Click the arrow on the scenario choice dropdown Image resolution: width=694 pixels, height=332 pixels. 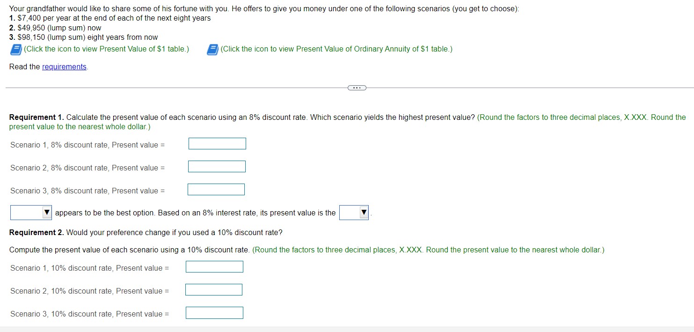point(47,212)
